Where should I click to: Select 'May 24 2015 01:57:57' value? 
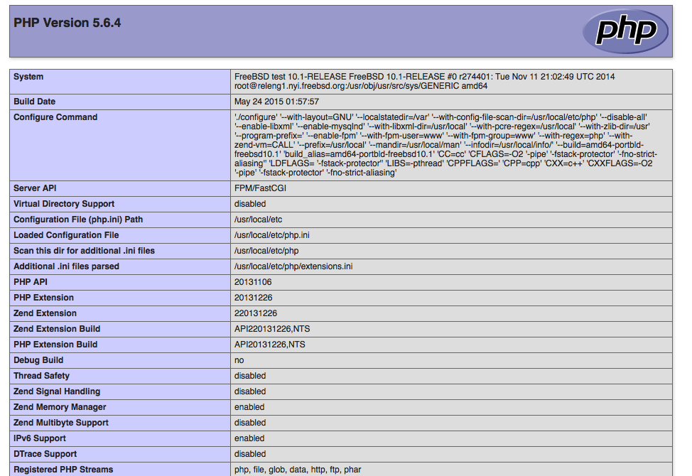tap(276, 102)
